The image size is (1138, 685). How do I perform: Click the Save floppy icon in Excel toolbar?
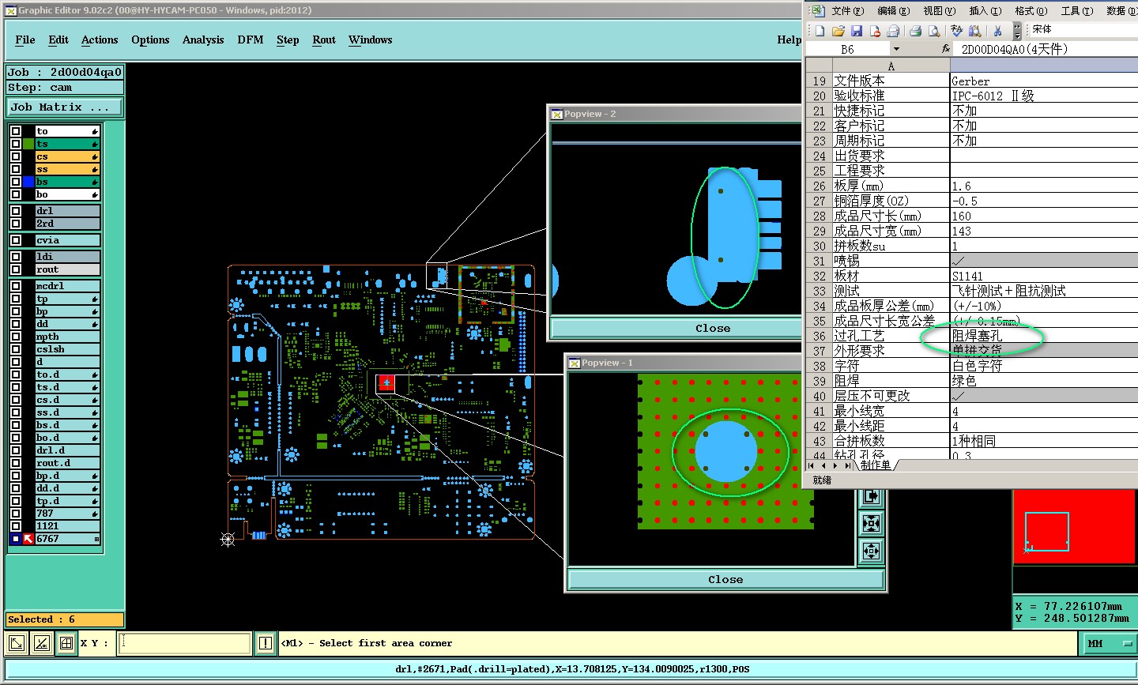tap(856, 31)
